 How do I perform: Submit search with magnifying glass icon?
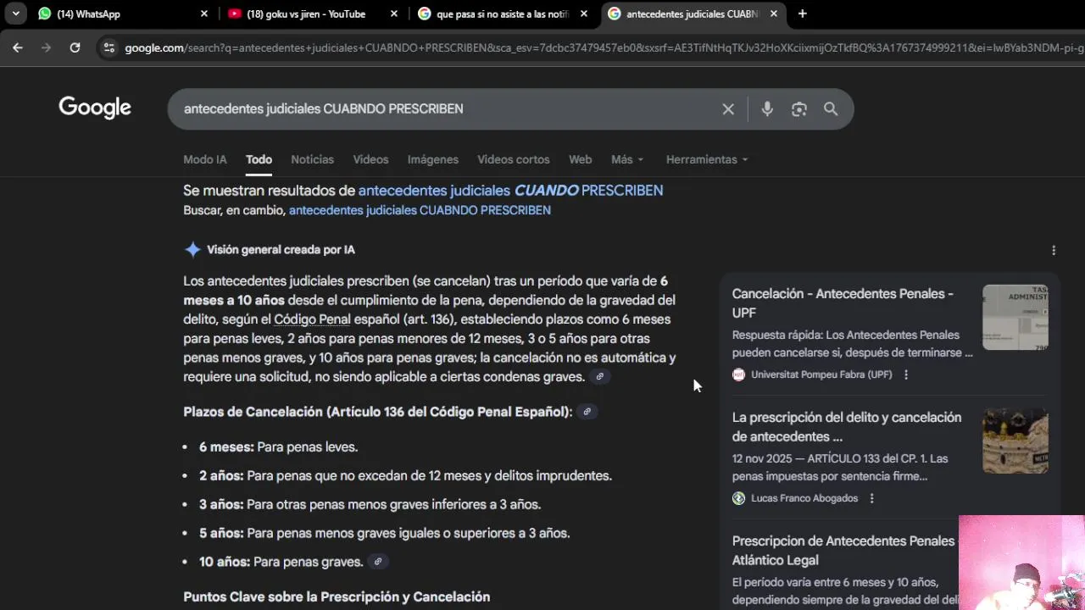coord(831,108)
